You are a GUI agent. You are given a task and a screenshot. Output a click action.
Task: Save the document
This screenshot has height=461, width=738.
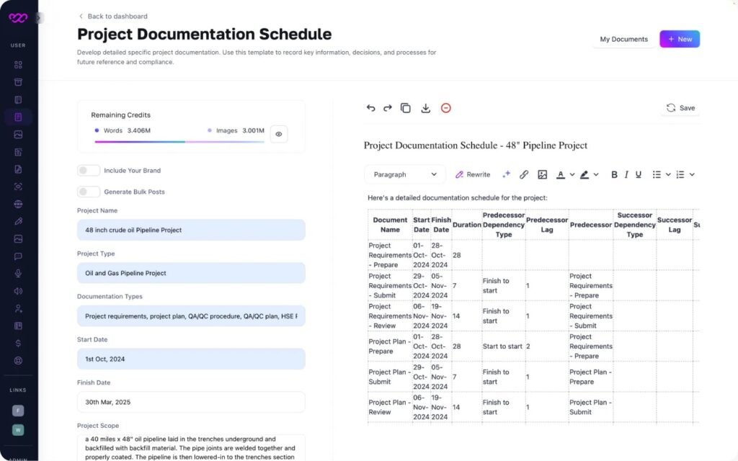(x=680, y=108)
